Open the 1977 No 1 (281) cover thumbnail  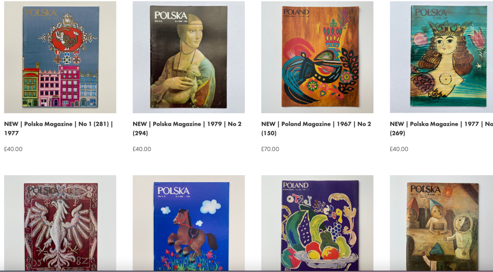(x=60, y=57)
